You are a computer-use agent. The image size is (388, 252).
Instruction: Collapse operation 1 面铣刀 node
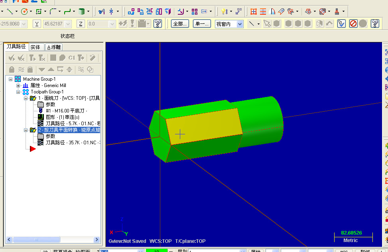26,98
